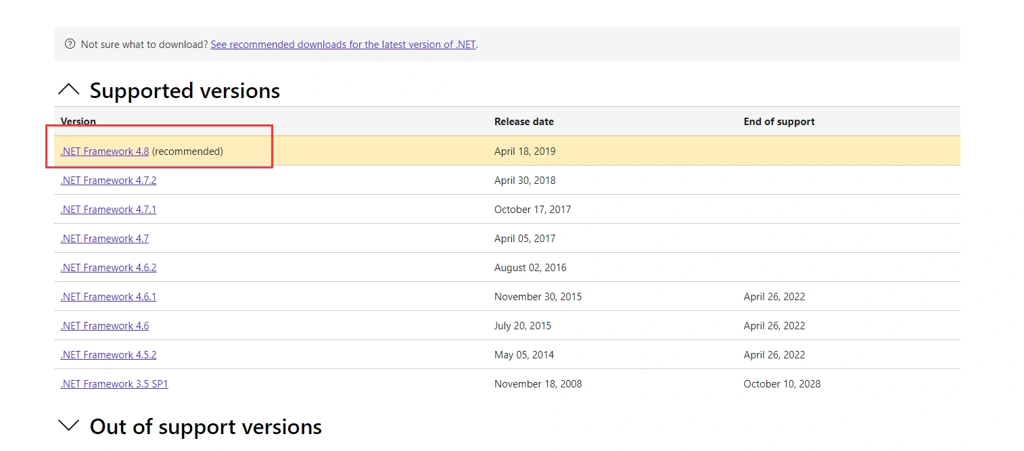This screenshot has height=451, width=1024.
Task: Click the Version column header
Action: 78,122
